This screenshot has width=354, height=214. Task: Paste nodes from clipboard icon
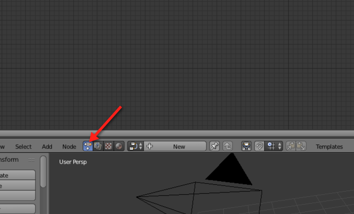coord(301,146)
